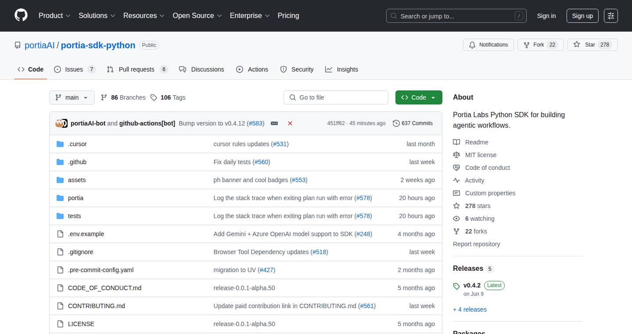Expand the Enterprise menu
Screen dimensions: 632x334
pos(250,16)
